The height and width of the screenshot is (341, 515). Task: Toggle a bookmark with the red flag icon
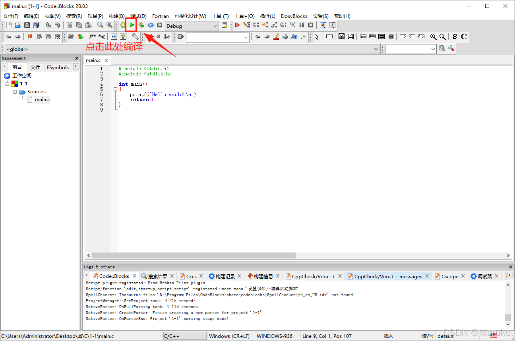click(x=29, y=37)
